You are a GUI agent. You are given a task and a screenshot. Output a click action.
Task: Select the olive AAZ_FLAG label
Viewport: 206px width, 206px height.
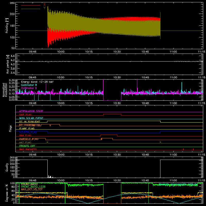click(25, 142)
